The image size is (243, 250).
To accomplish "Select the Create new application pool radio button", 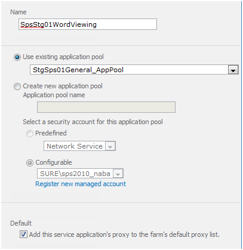I will [17, 87].
